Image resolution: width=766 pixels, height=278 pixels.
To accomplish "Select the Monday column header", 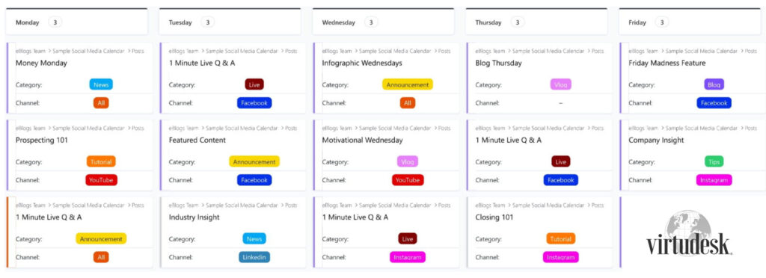I will tap(77, 22).
